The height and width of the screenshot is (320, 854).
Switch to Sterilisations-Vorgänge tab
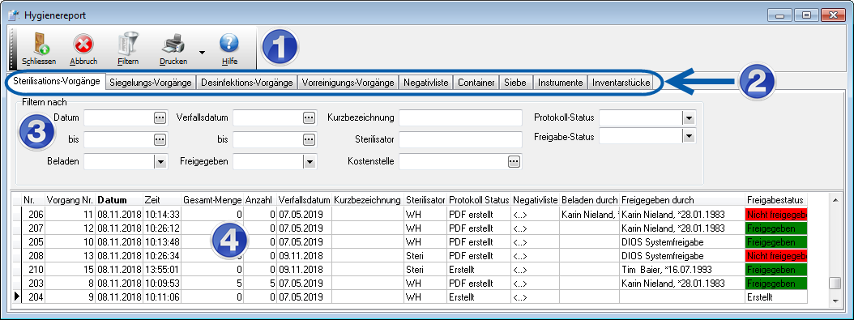coord(57,81)
